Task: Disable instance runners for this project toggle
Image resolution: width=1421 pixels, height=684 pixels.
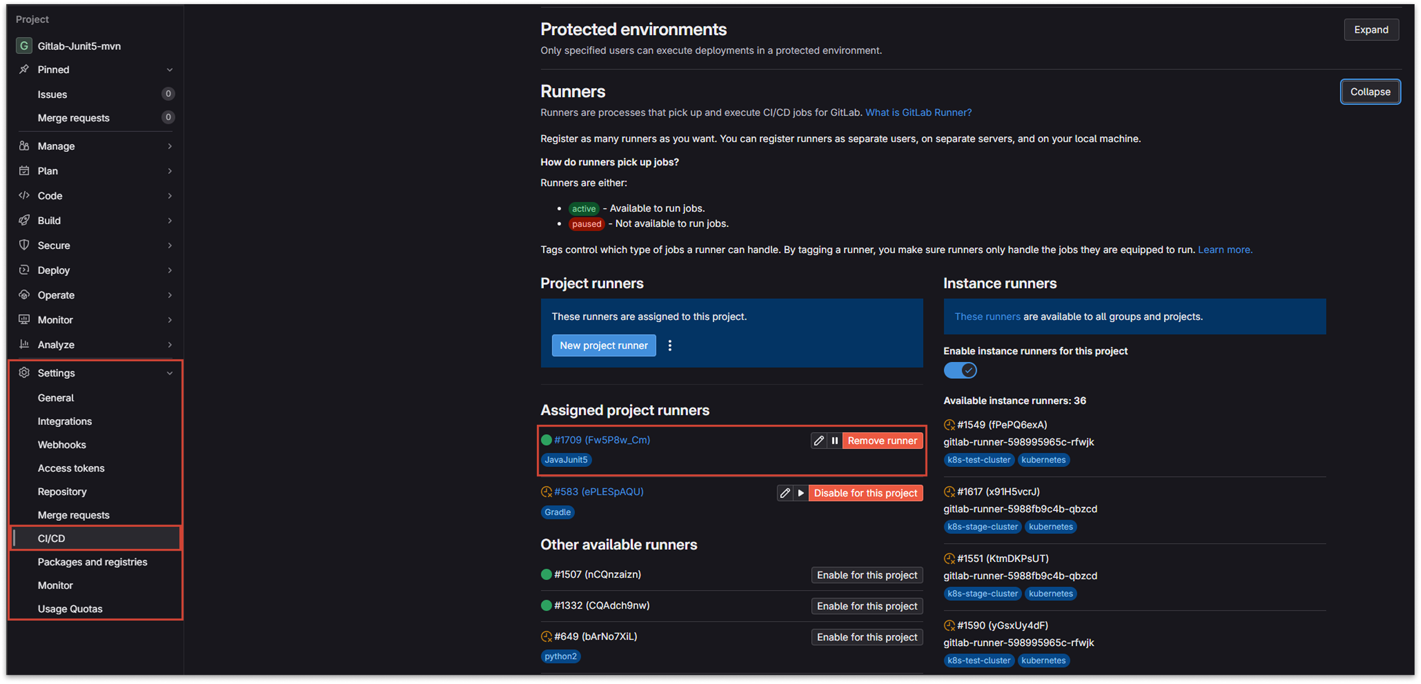Action: click(960, 370)
